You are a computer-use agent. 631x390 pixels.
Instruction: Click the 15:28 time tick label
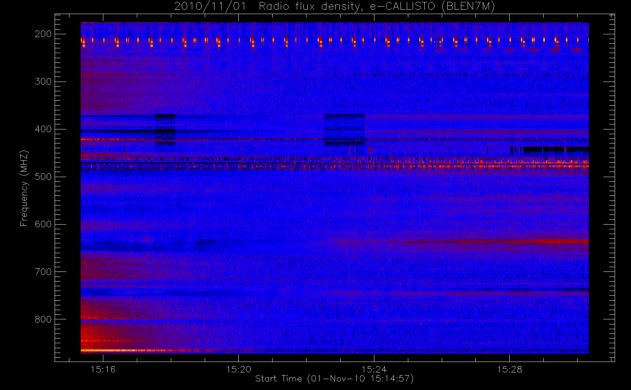point(509,369)
